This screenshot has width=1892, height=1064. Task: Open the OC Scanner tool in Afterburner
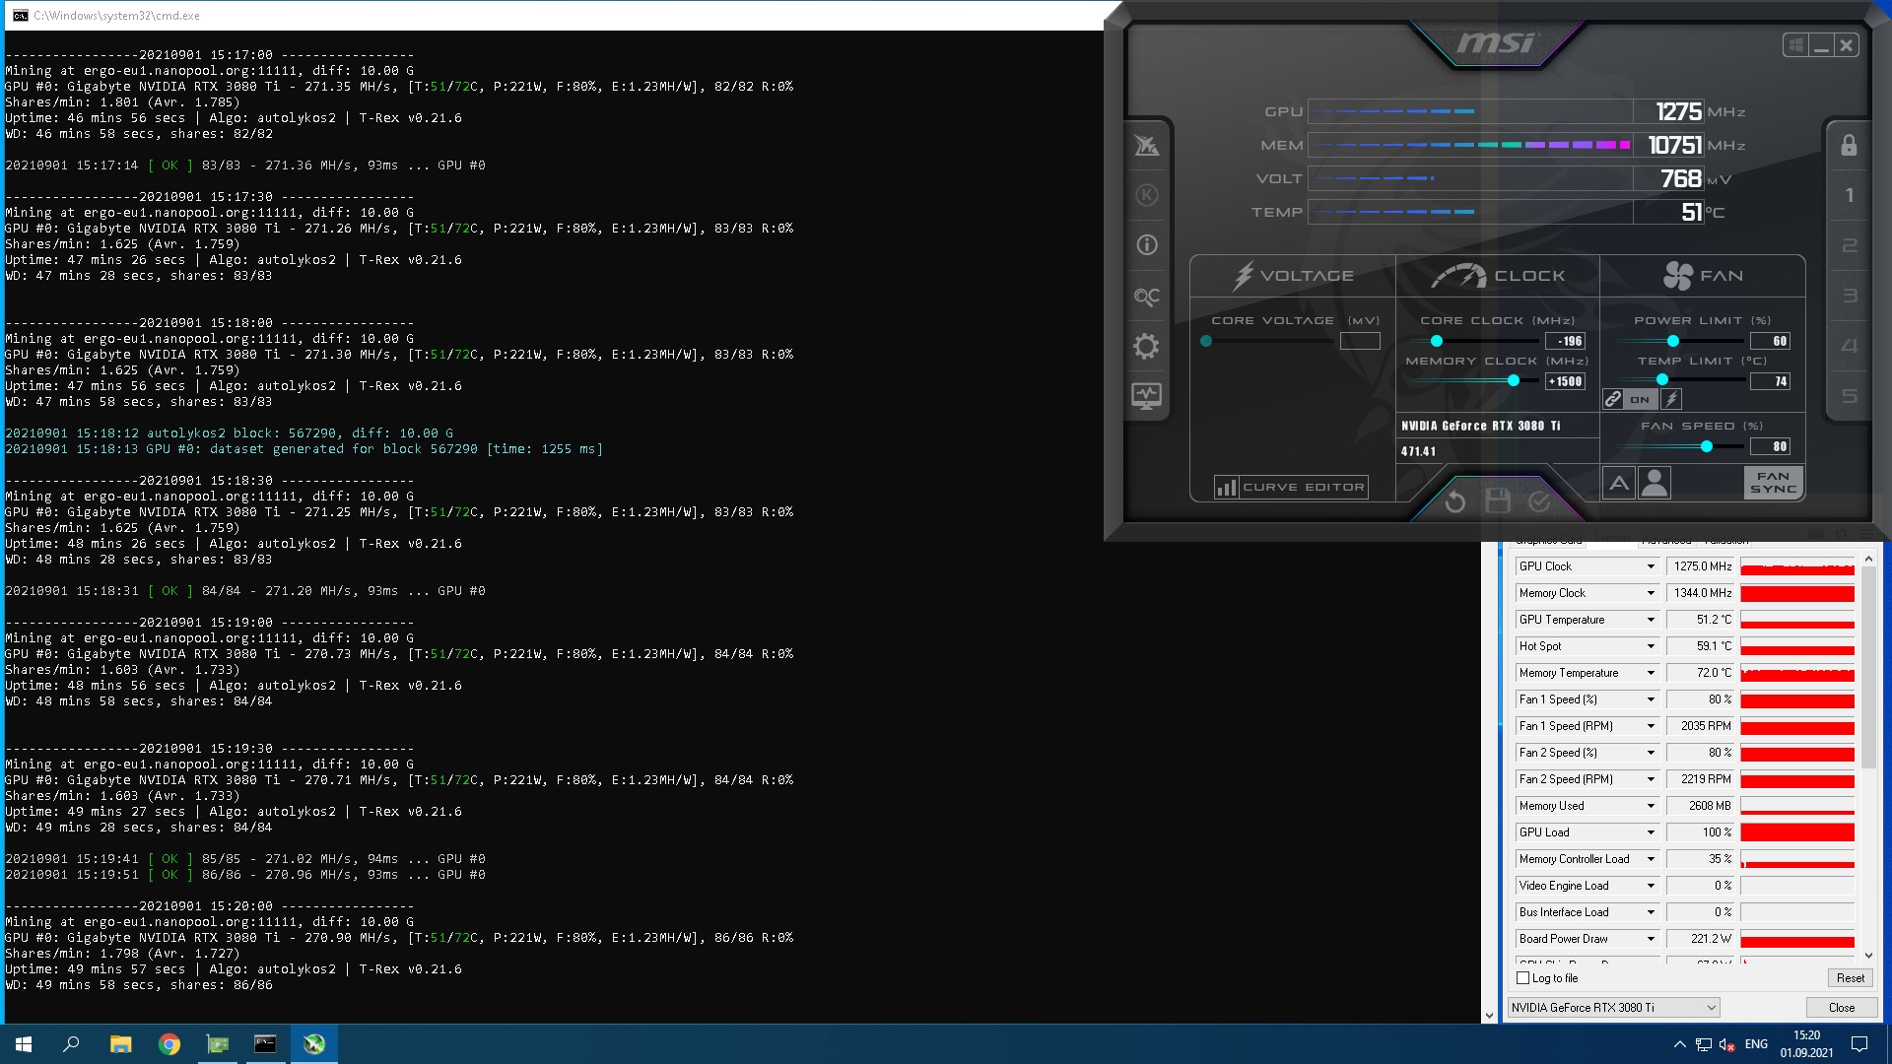pos(1146,297)
